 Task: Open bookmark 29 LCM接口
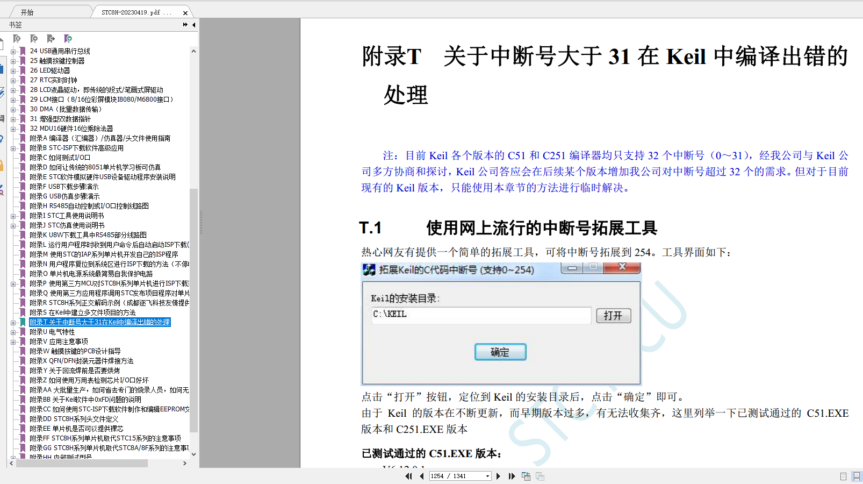[x=102, y=99]
